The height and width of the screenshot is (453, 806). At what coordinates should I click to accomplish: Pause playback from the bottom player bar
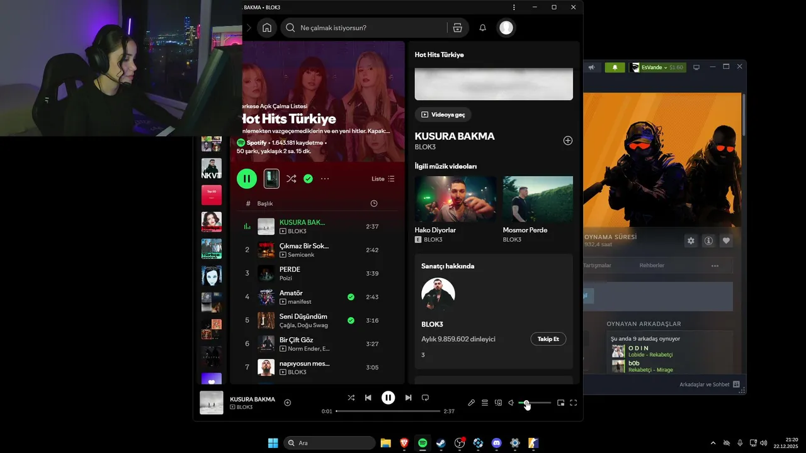pos(389,398)
